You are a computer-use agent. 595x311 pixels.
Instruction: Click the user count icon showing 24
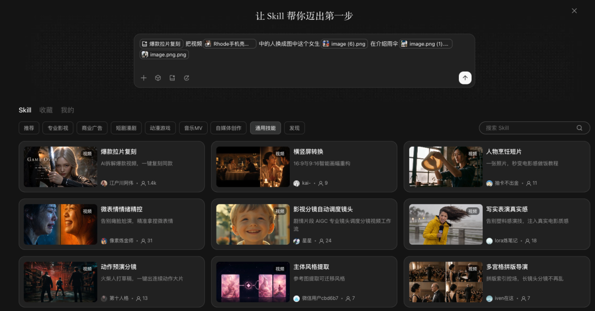[321, 241]
